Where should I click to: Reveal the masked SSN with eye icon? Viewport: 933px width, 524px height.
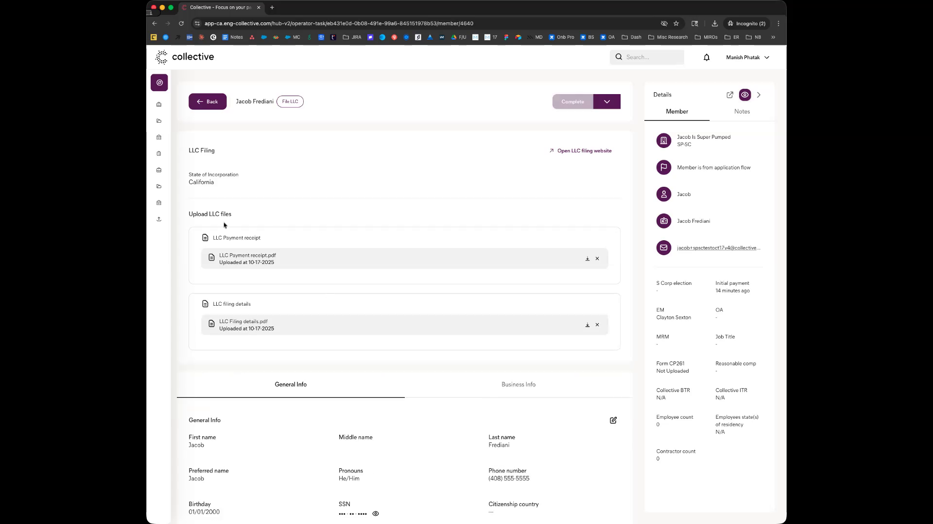[375, 513]
